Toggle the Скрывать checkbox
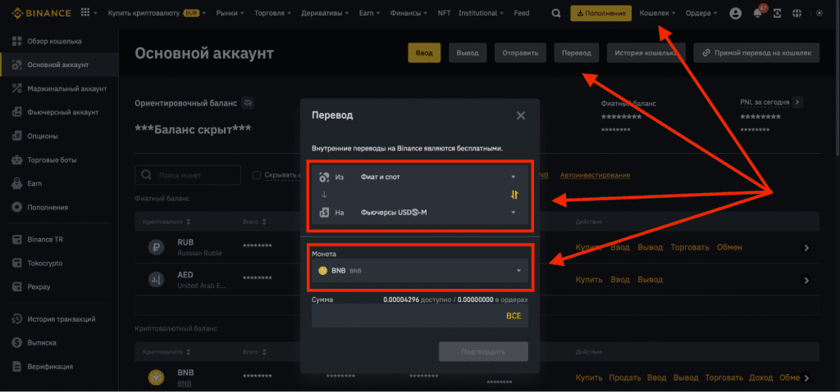Screen dimensions: 840x392 (257, 175)
